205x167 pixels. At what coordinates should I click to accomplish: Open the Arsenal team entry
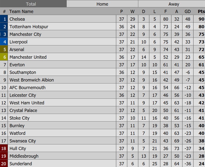[17, 49]
